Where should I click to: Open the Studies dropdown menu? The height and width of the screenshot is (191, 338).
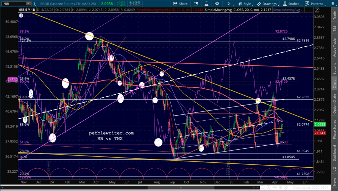pos(293,4)
